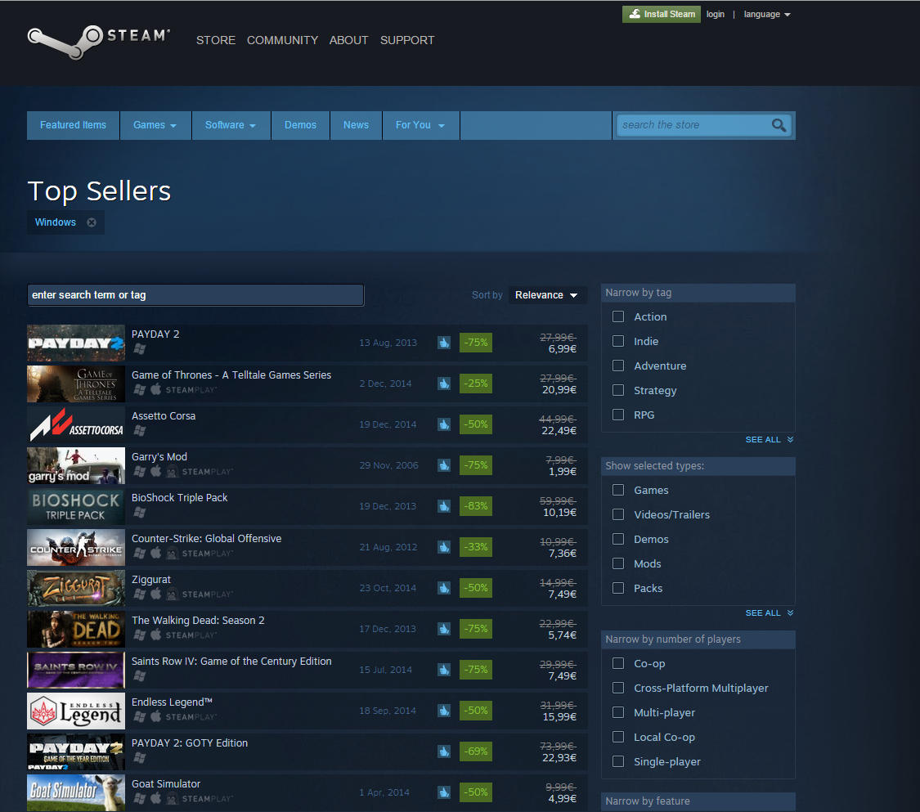920x812 pixels.
Task: Switch to the Featured Items tab
Action: click(x=74, y=125)
